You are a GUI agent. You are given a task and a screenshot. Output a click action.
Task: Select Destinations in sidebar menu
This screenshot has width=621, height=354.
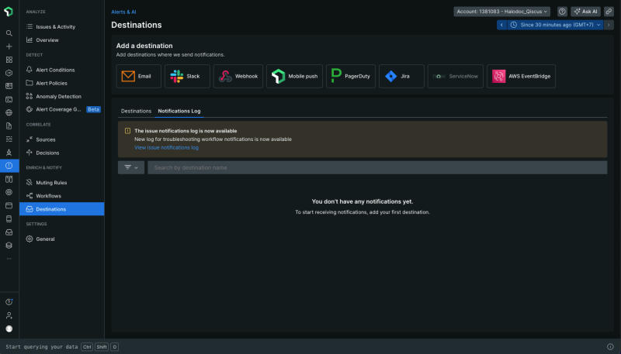62,209
